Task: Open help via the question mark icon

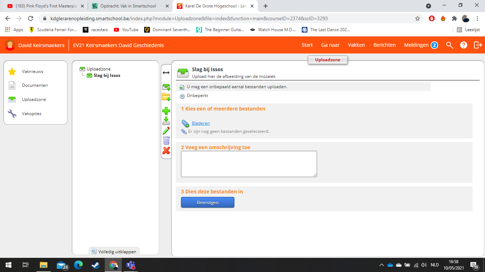Action: point(463,45)
